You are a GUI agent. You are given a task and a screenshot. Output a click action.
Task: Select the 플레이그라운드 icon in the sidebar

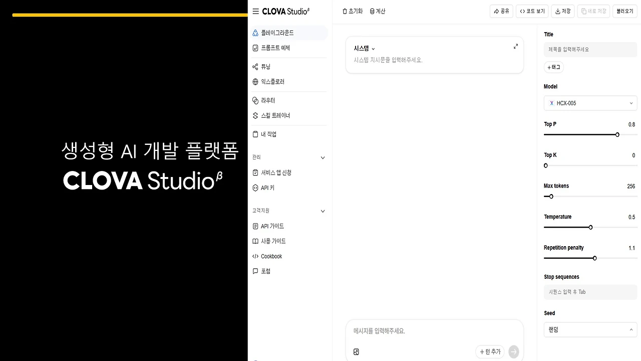pyautogui.click(x=255, y=33)
